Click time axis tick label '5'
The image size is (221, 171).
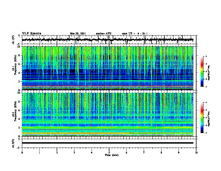click(109, 153)
